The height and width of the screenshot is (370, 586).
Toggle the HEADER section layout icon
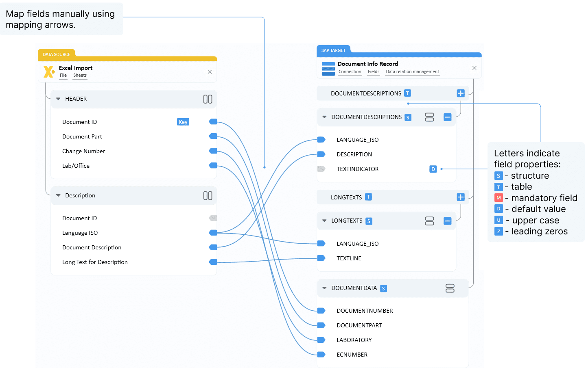click(x=208, y=99)
